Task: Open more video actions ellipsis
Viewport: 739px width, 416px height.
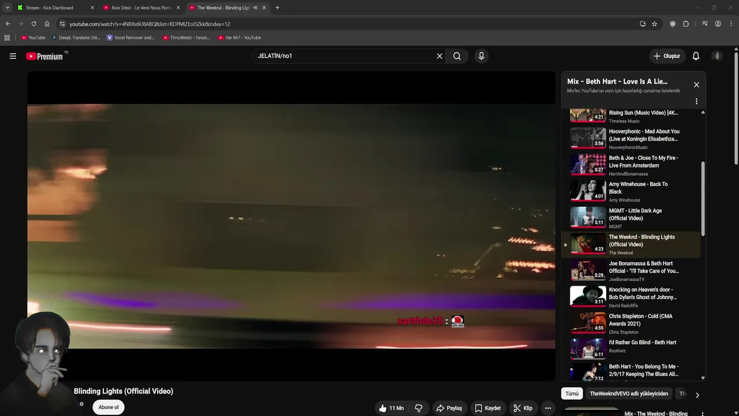Action: pyautogui.click(x=548, y=408)
